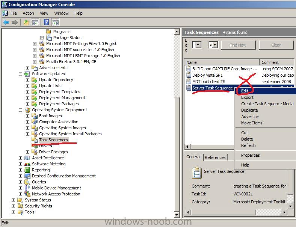
Task: Collapse the Software Updates node
Action: coord(20,74)
